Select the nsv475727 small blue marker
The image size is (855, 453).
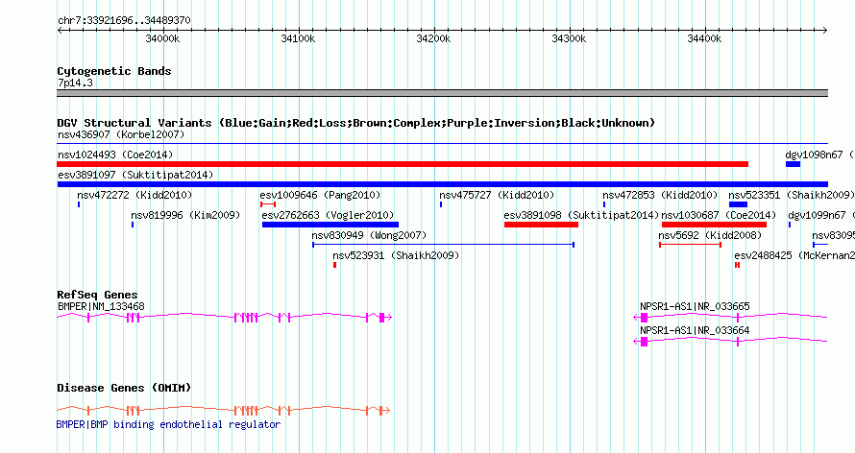click(441, 204)
